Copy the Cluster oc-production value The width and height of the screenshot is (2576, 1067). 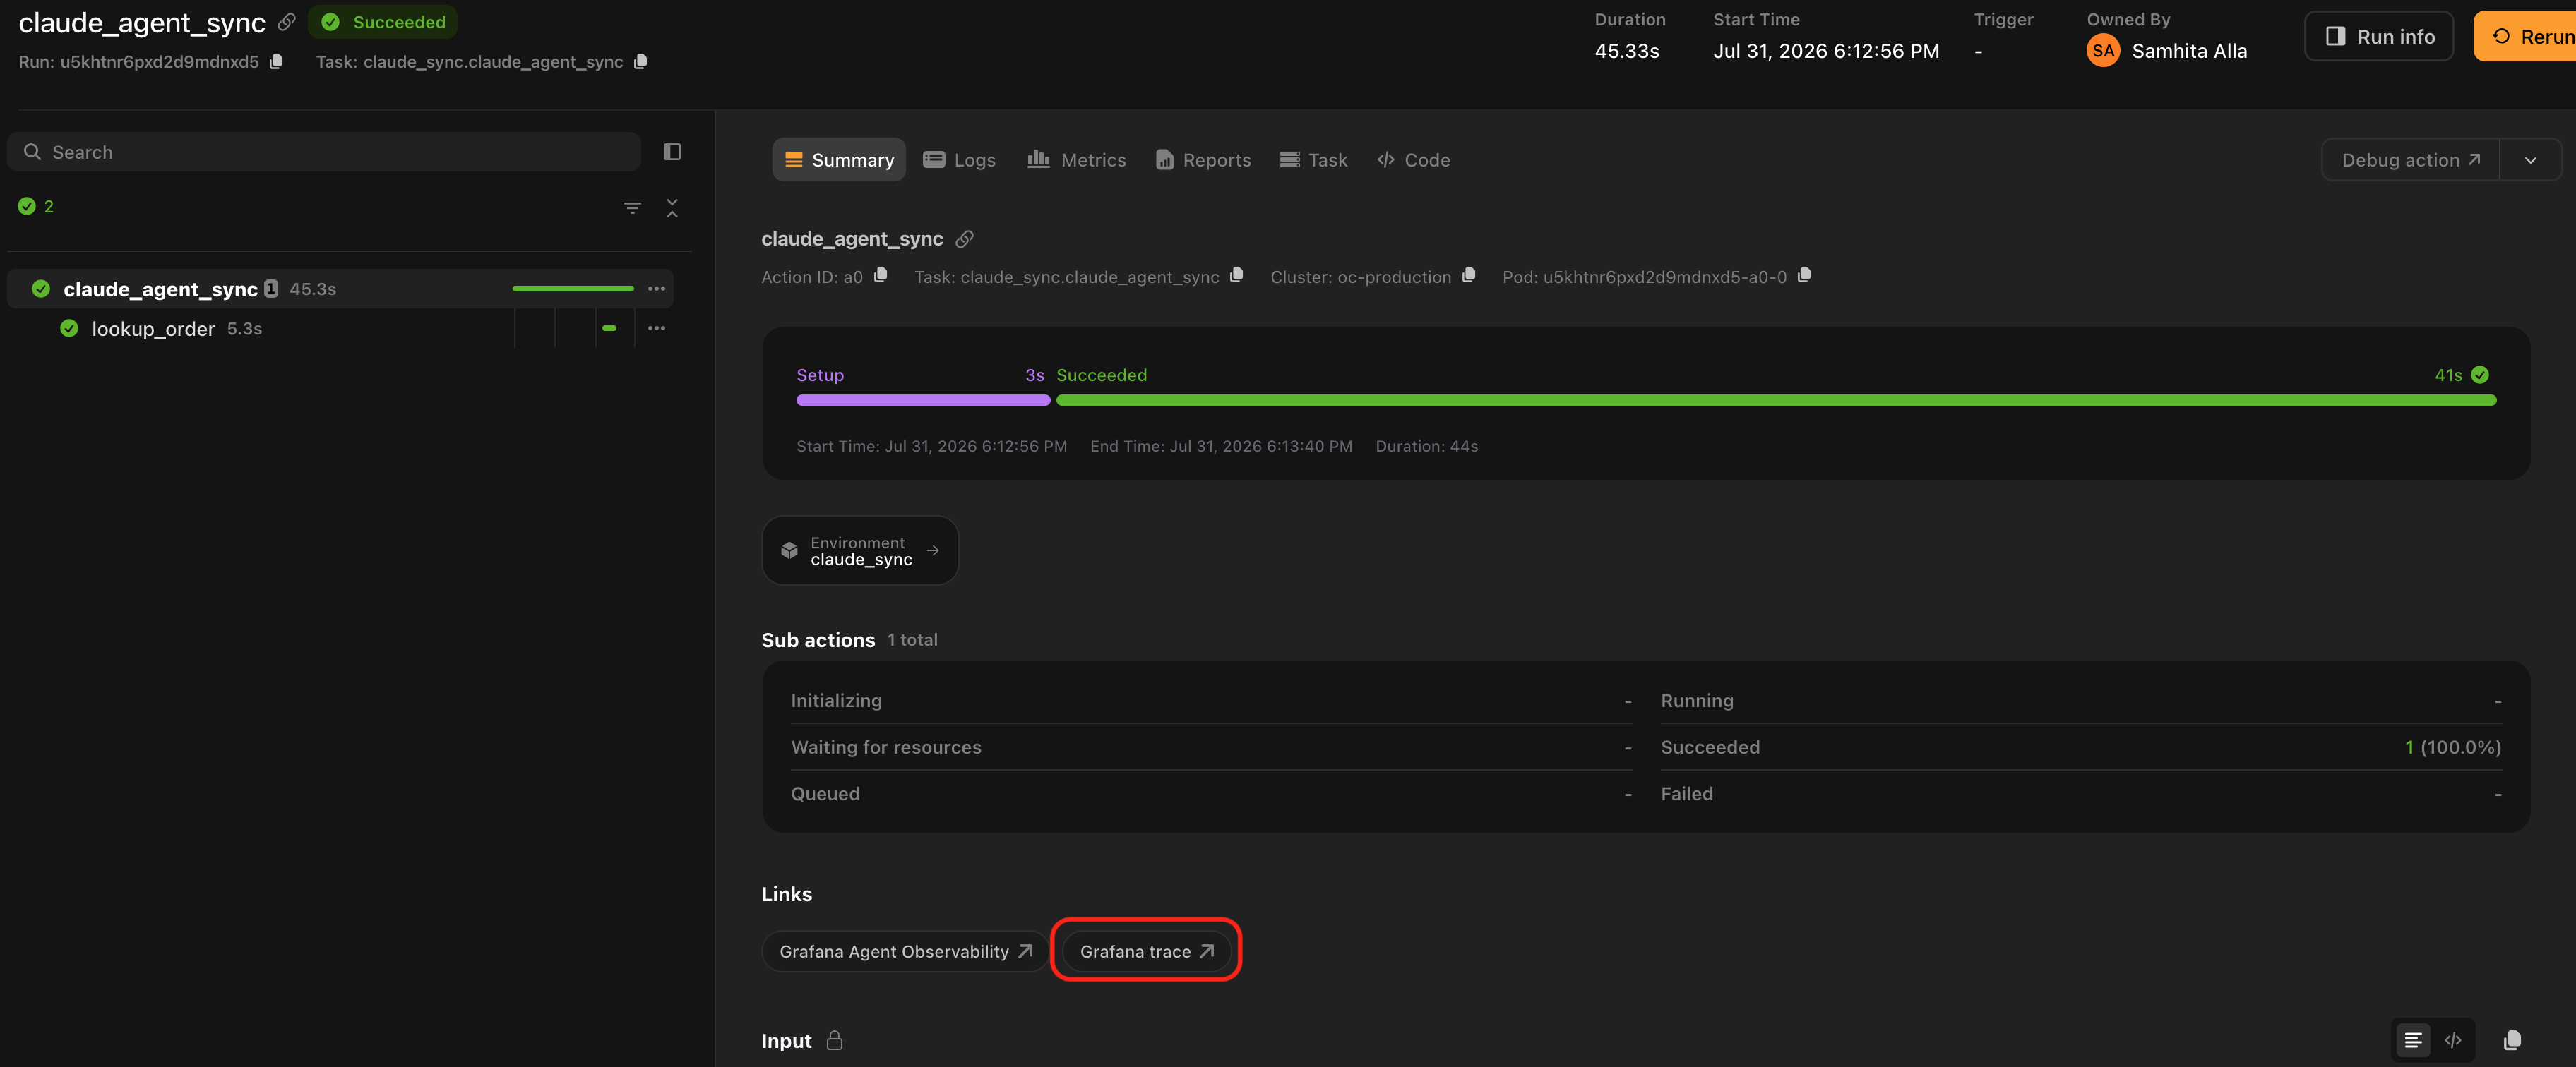click(1469, 276)
